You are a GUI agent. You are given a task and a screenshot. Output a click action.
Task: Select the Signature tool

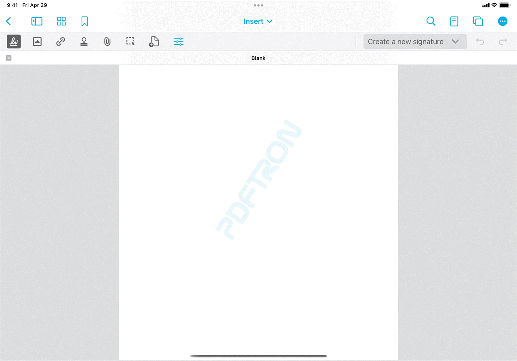pyautogui.click(x=14, y=42)
